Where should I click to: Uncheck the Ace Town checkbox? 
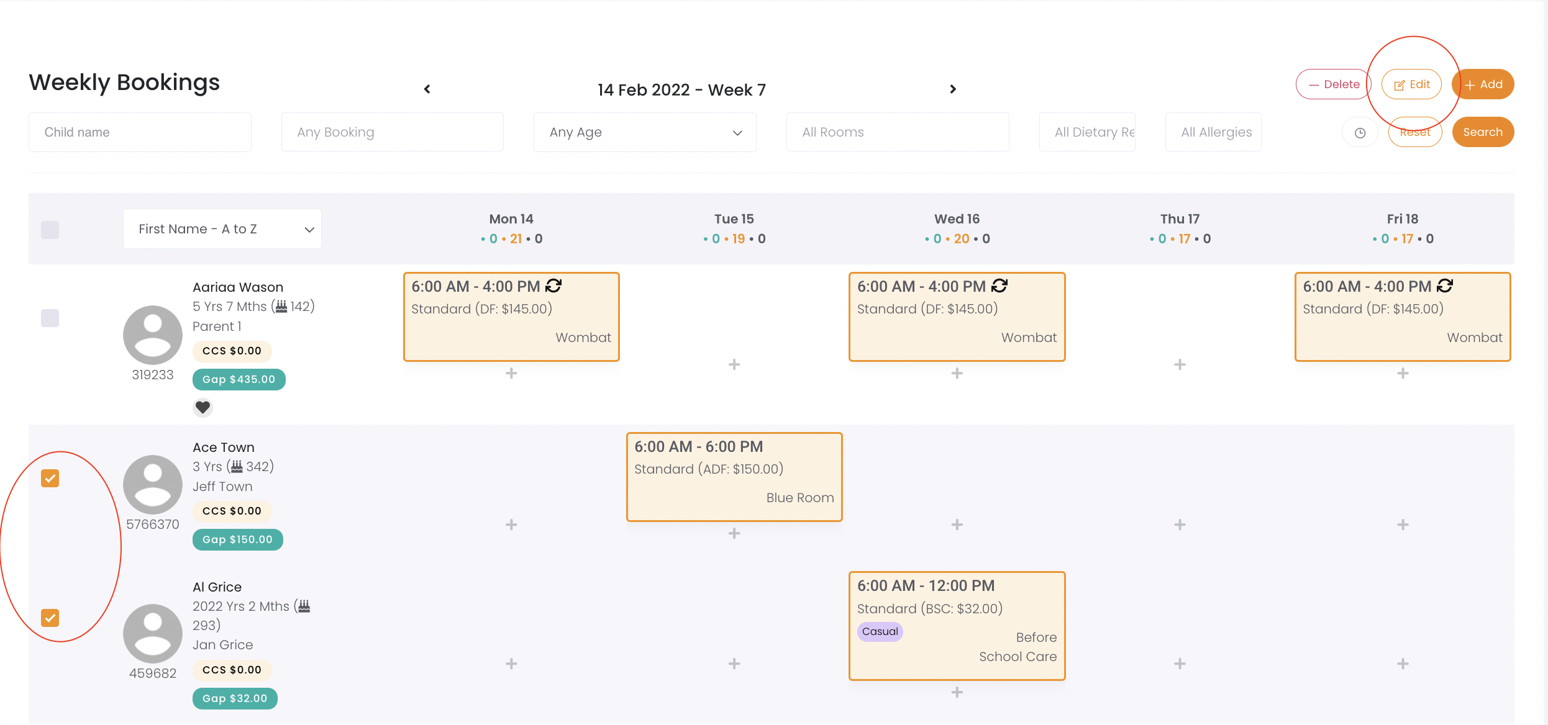click(x=50, y=478)
